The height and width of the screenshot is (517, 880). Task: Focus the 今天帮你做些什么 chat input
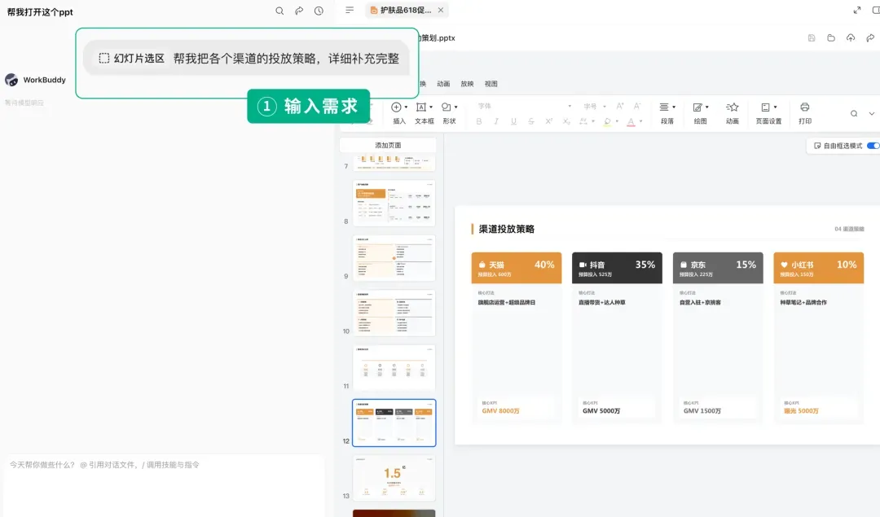pyautogui.click(x=163, y=484)
